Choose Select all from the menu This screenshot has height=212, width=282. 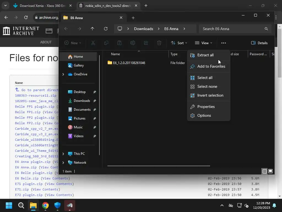[x=209, y=78]
